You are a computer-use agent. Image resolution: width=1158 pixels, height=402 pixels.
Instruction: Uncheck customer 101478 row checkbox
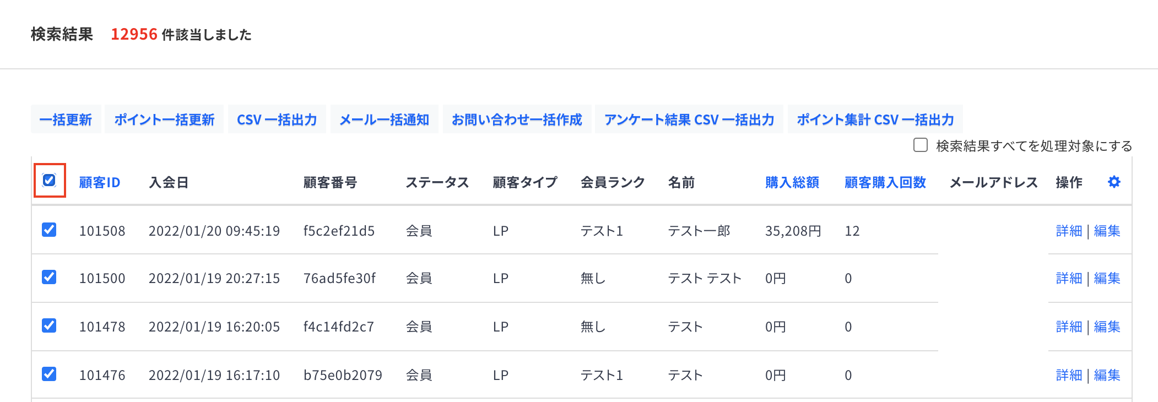coord(49,325)
